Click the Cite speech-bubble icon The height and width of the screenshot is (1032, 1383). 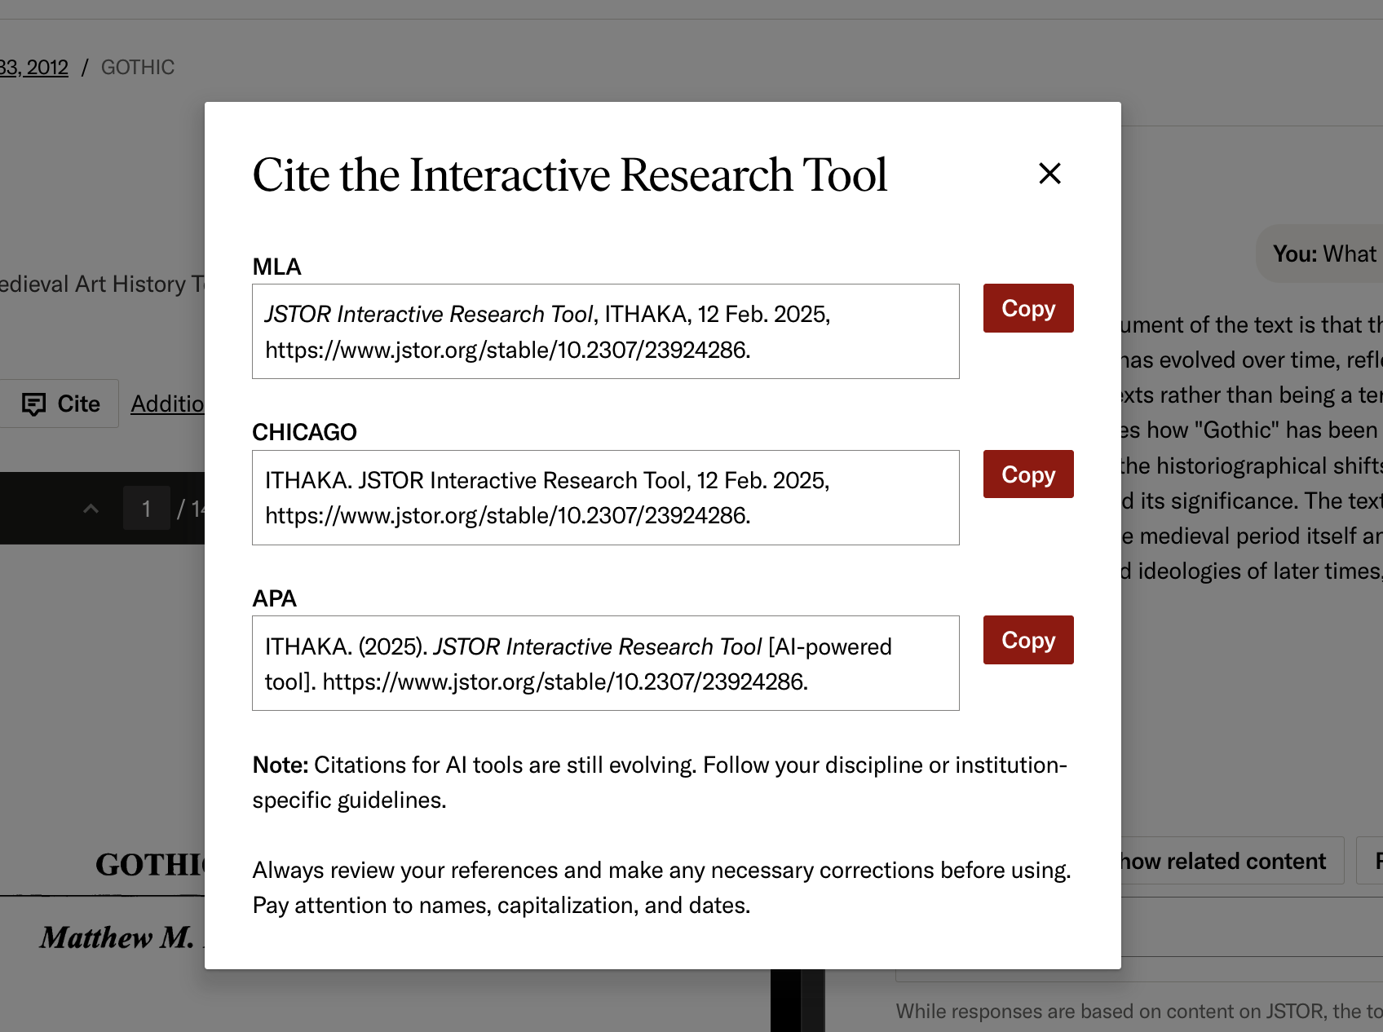coord(34,404)
